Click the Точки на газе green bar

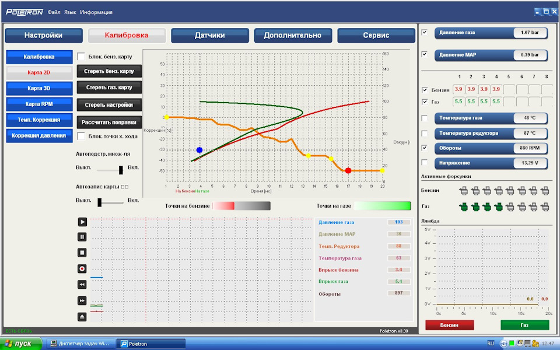tap(382, 206)
